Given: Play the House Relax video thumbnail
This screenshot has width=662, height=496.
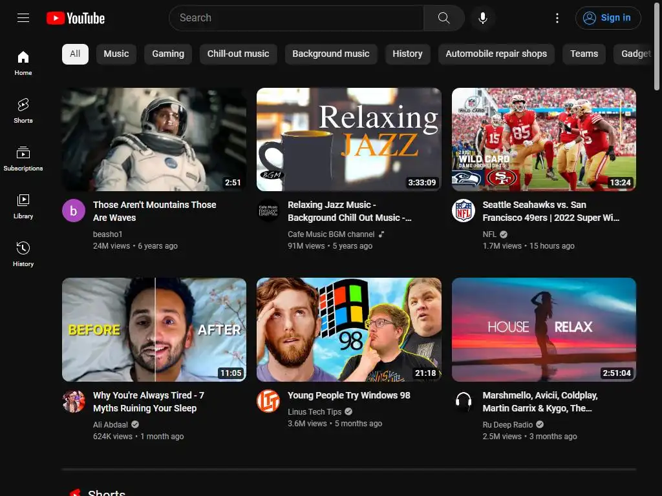Looking at the screenshot, I should click(544, 329).
